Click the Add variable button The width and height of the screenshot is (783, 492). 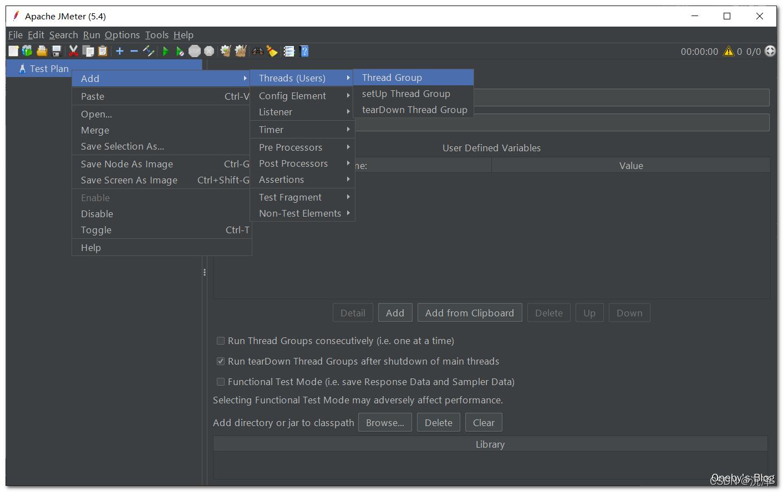click(x=395, y=313)
